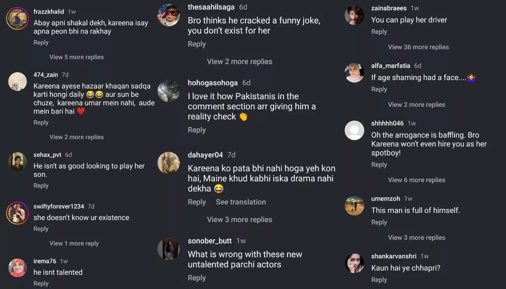
Task: Click shhhhh046's default gray avatar
Action: pos(354,130)
